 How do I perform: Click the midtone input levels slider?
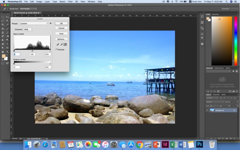click(x=32, y=51)
